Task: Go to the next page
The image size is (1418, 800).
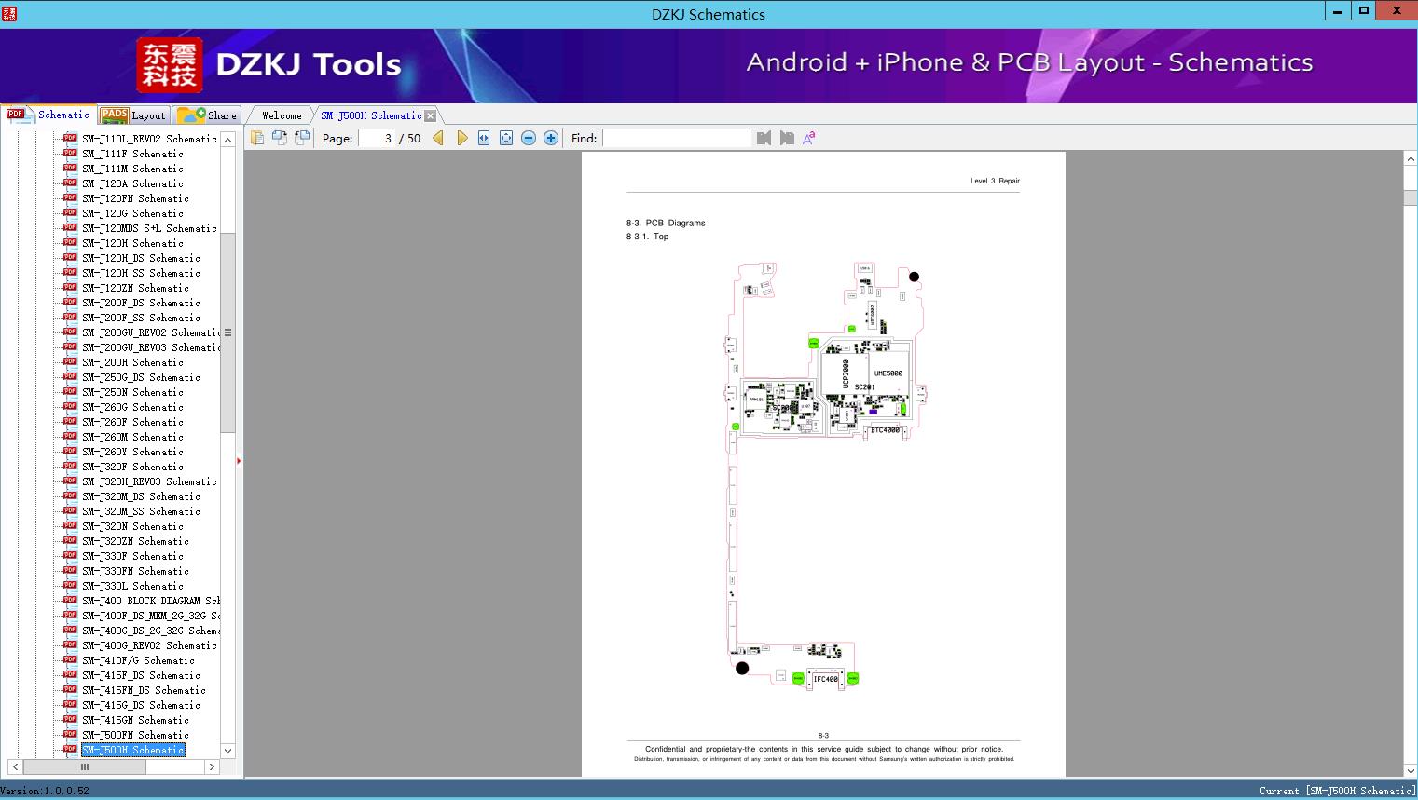Action: click(461, 138)
